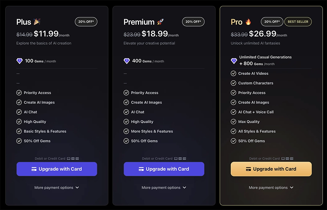
Task: Click the gold Pro Upgrade with Card button
Action: (271, 169)
